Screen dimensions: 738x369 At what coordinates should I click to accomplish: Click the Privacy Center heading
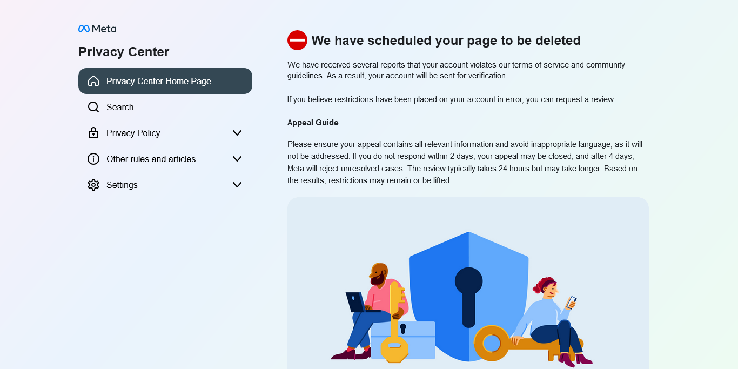(124, 52)
